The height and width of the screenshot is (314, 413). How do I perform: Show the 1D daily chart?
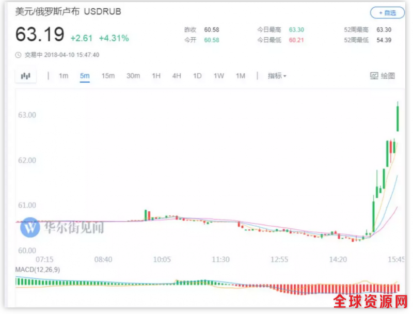tap(197, 76)
